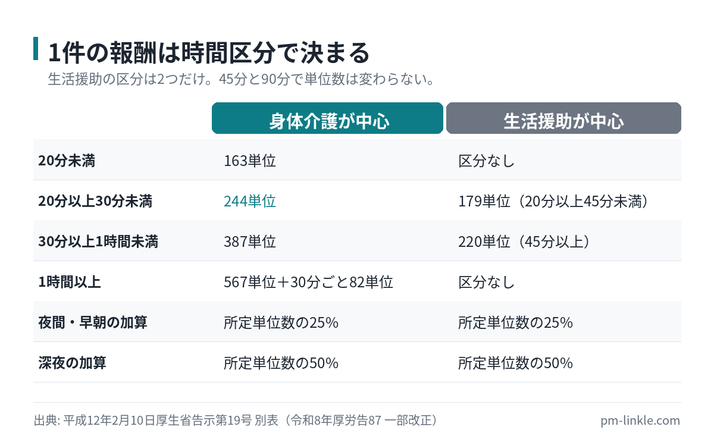Click 所定単位数の25% under 生活援助が中心

point(515,322)
